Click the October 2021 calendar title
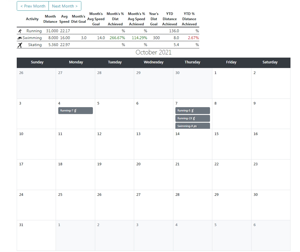This screenshot has height=252, width=300. pyautogui.click(x=153, y=52)
